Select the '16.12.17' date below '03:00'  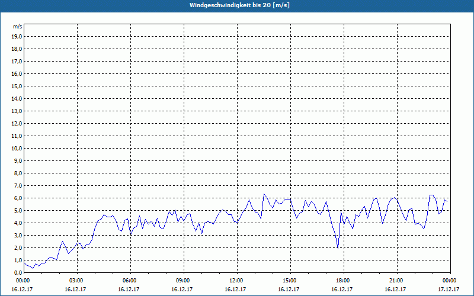(75, 289)
